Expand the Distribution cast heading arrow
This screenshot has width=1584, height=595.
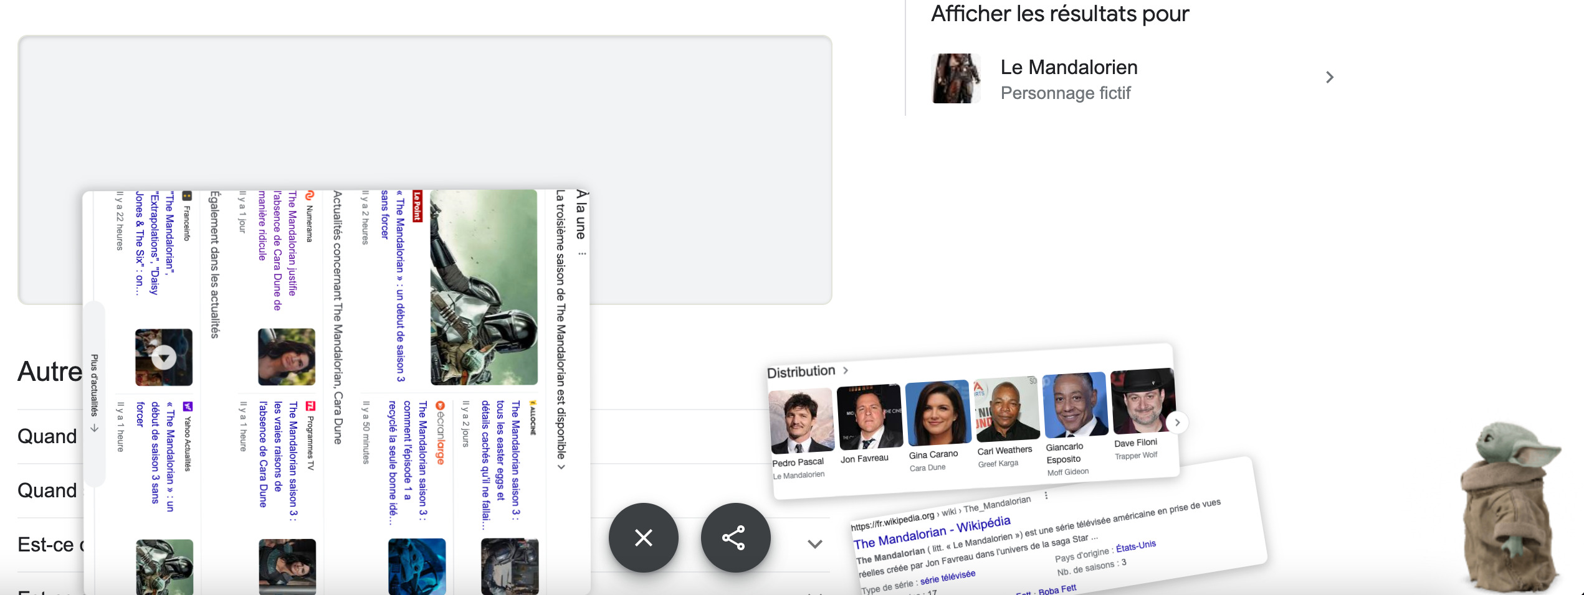tap(846, 370)
